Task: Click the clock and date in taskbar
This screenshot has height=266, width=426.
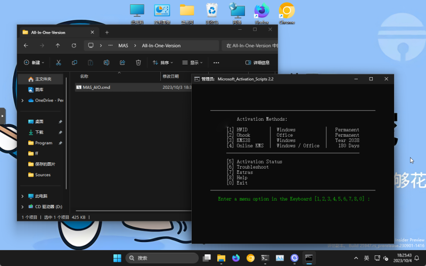Action: (403, 258)
